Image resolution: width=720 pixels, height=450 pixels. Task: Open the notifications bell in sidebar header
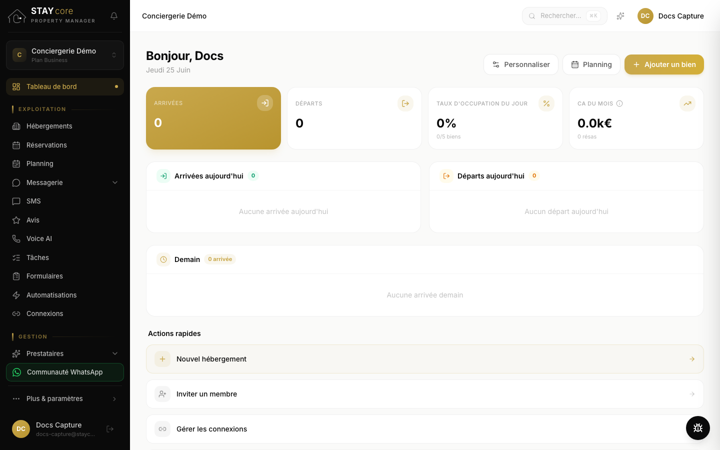point(114,16)
